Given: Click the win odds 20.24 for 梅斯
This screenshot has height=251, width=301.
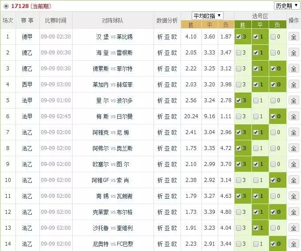Looking at the screenshot, I should point(191,116).
